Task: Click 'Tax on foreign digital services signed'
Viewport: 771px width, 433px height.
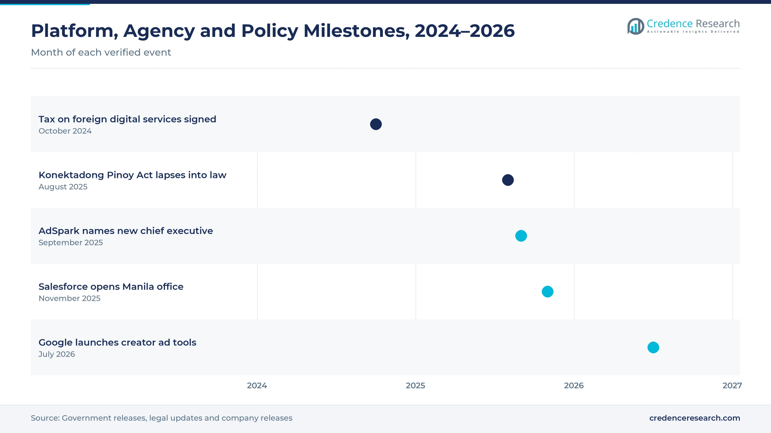Action: click(x=127, y=119)
